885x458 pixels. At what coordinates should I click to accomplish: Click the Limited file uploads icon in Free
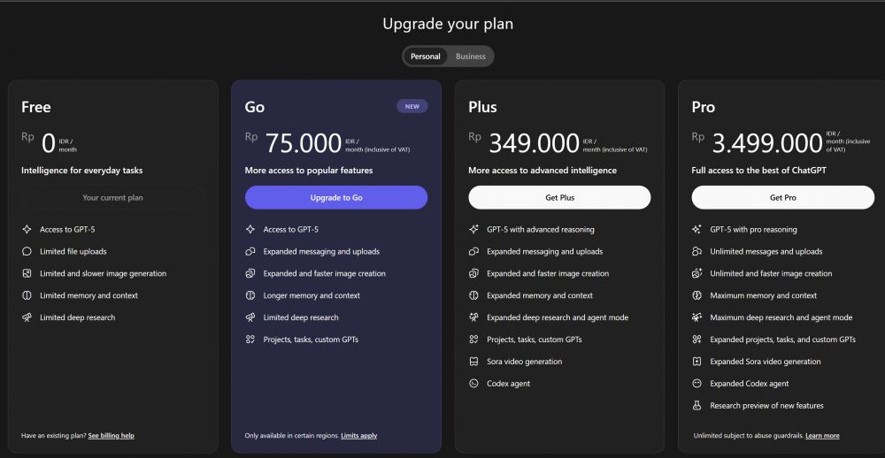coord(27,251)
